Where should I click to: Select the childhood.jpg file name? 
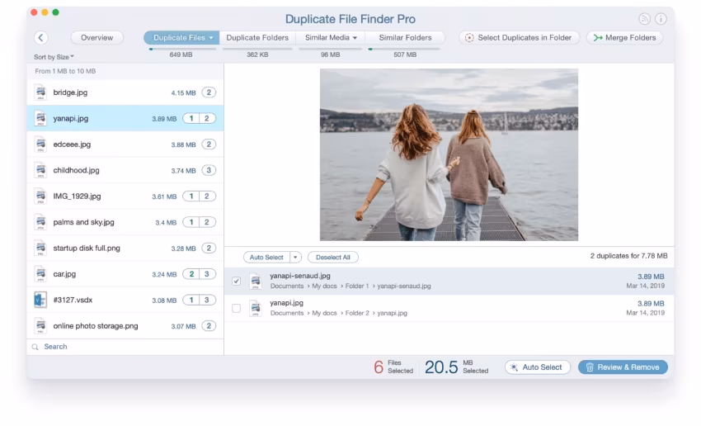tap(76, 171)
